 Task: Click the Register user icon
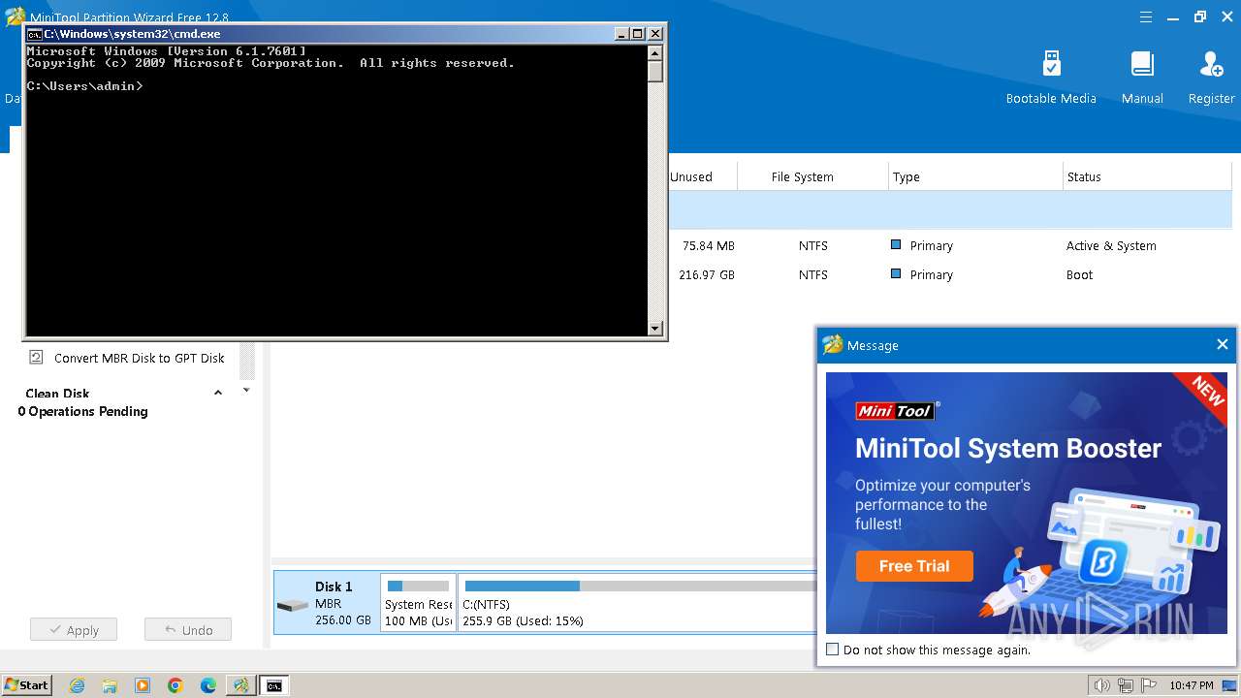click(x=1211, y=64)
